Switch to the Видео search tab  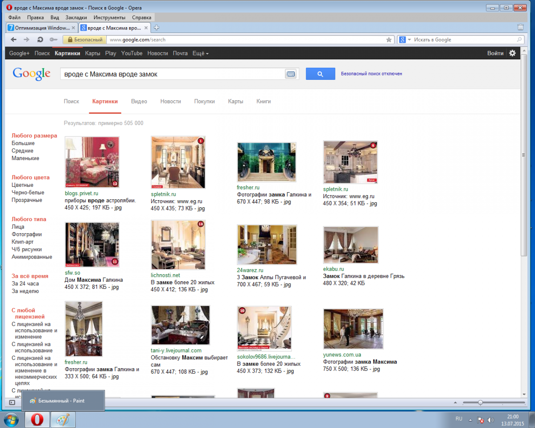click(x=139, y=101)
